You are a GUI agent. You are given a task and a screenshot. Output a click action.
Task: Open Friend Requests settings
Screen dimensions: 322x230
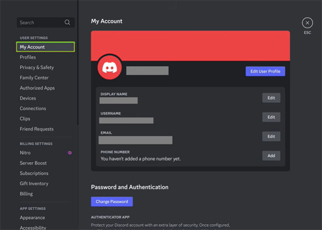[x=36, y=129]
